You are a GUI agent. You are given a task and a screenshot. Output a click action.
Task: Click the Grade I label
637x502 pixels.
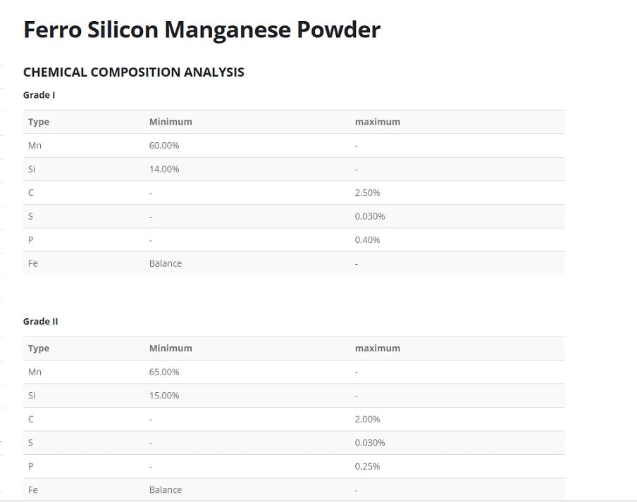pos(39,95)
